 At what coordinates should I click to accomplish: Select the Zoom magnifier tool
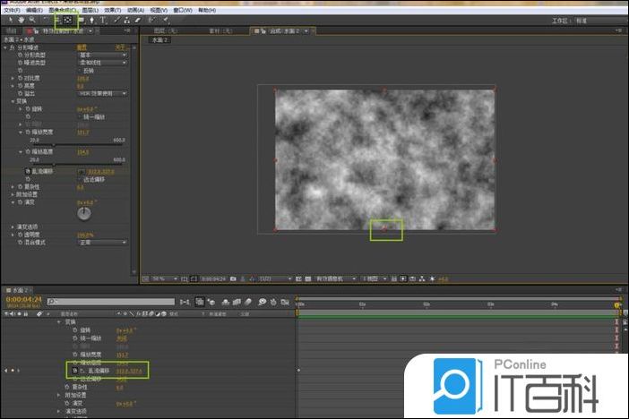click(31, 19)
